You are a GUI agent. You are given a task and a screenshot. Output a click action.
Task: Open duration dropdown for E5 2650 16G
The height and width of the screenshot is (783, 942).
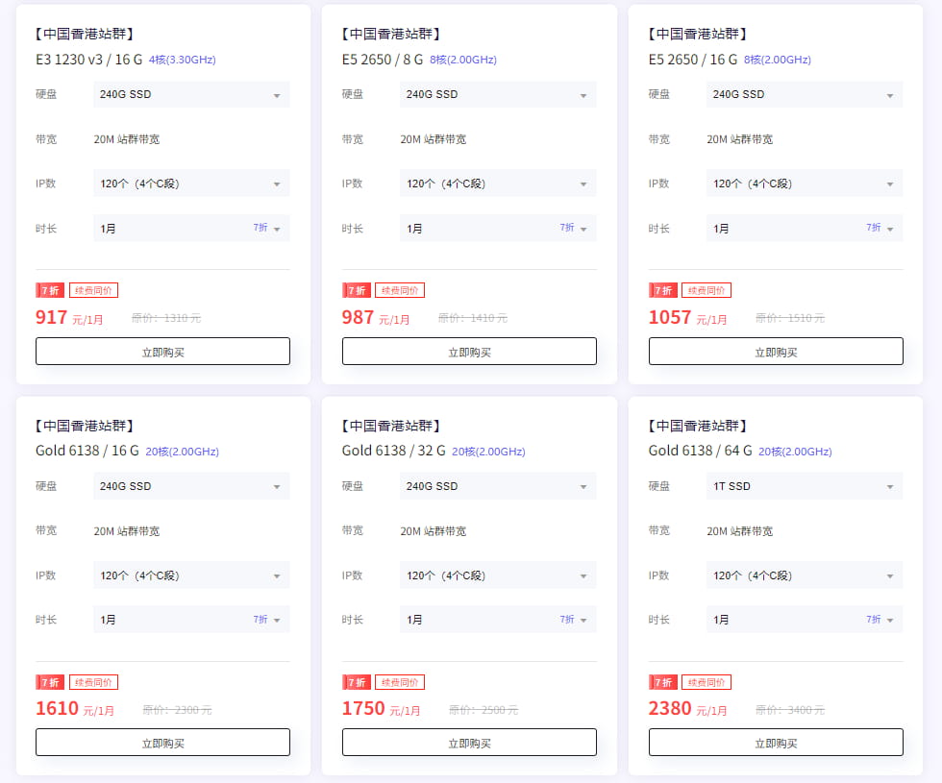coord(805,229)
